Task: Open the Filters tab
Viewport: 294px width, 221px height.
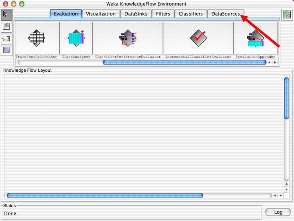Action: click(163, 14)
